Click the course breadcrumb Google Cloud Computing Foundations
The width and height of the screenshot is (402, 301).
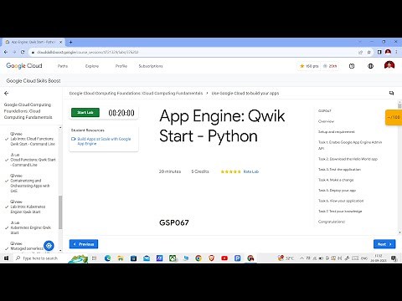coord(136,93)
